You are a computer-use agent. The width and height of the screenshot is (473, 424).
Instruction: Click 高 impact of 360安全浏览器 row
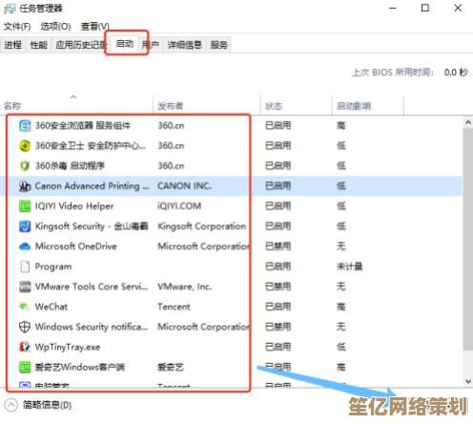pyautogui.click(x=341, y=125)
